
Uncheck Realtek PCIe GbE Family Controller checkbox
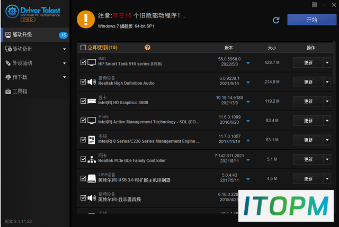coord(83,159)
